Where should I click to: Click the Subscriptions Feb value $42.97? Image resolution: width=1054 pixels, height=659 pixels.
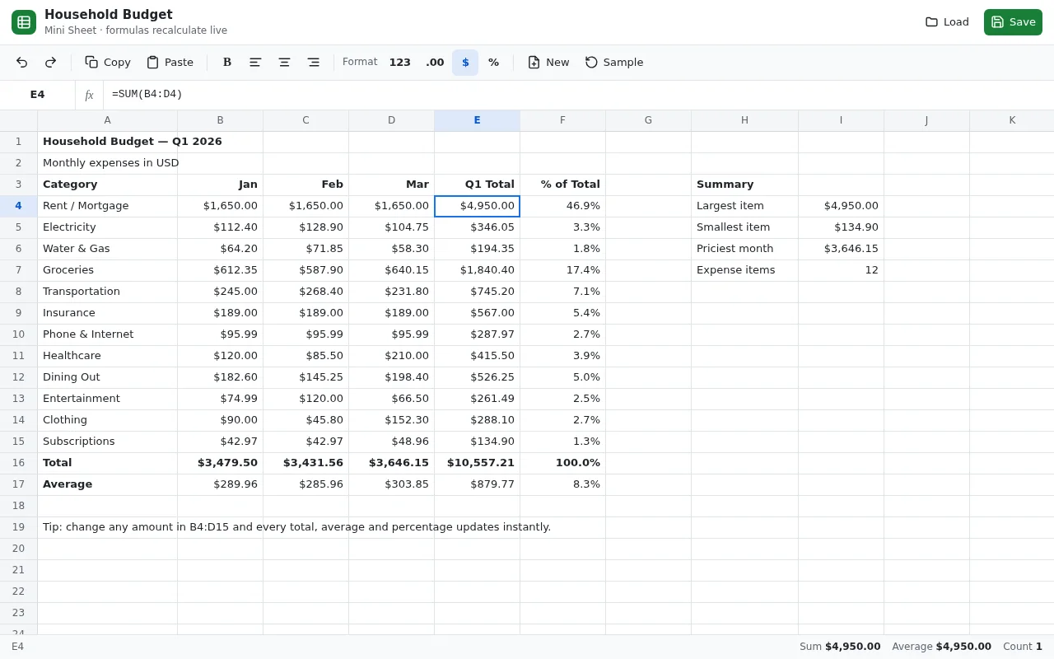(305, 442)
